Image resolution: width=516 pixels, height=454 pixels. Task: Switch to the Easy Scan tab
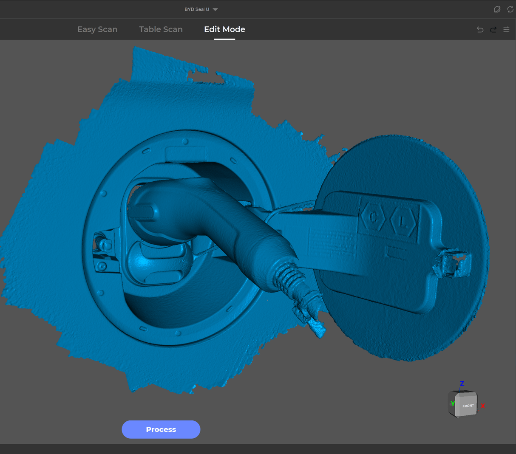(x=97, y=29)
